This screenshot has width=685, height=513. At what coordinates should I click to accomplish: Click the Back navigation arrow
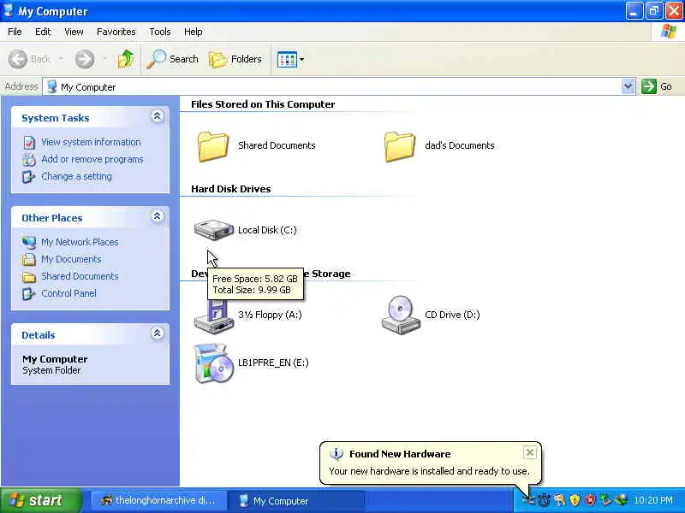[18, 59]
